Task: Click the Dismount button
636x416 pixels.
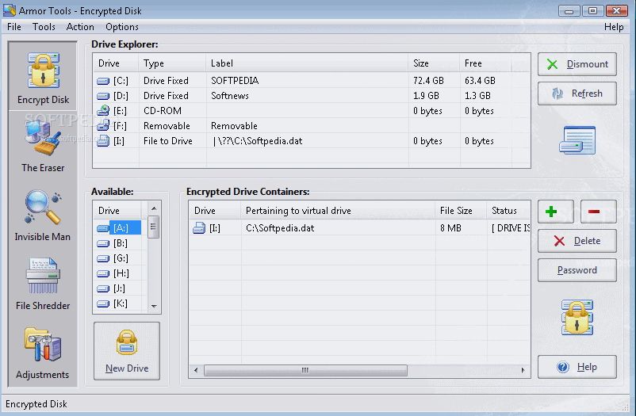Action: coord(577,64)
